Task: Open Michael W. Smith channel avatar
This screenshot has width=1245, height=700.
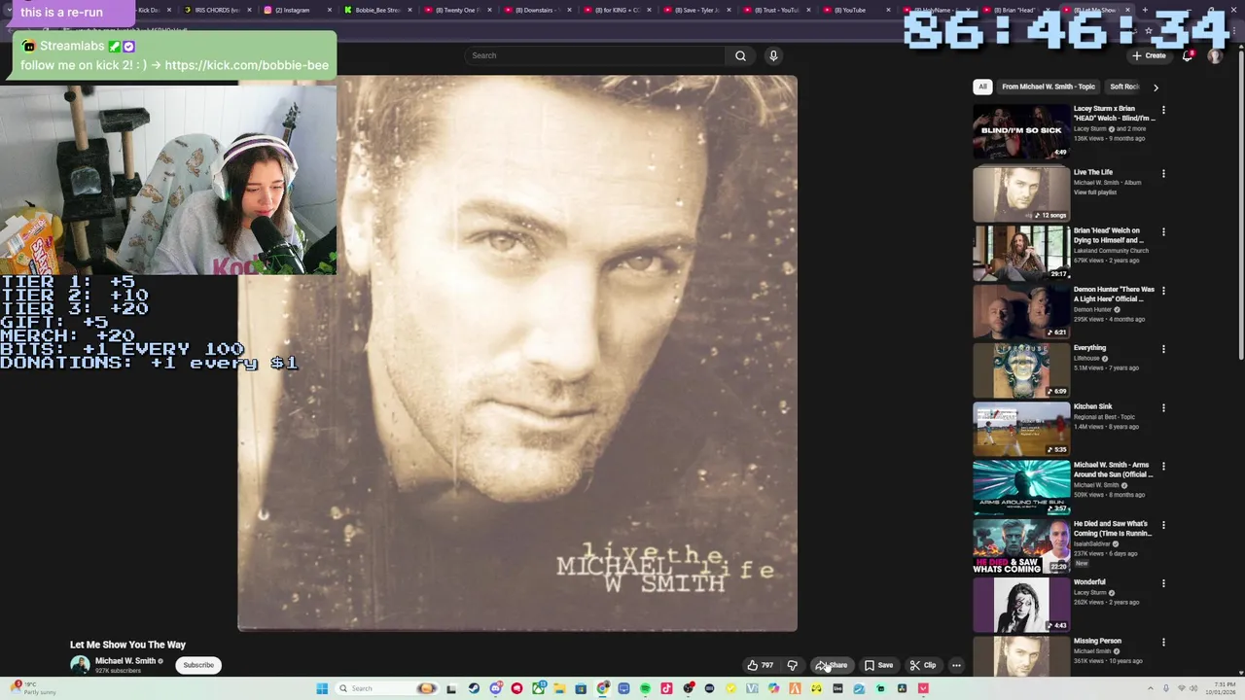Action: coord(80,665)
